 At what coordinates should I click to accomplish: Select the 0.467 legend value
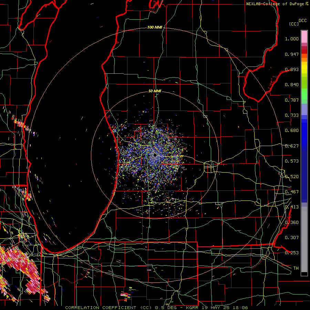point(292,192)
